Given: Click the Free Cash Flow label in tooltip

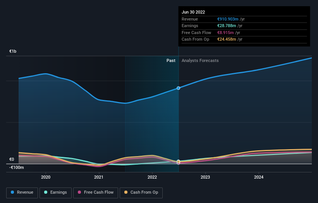Looking at the screenshot, I should pyautogui.click(x=196, y=33).
